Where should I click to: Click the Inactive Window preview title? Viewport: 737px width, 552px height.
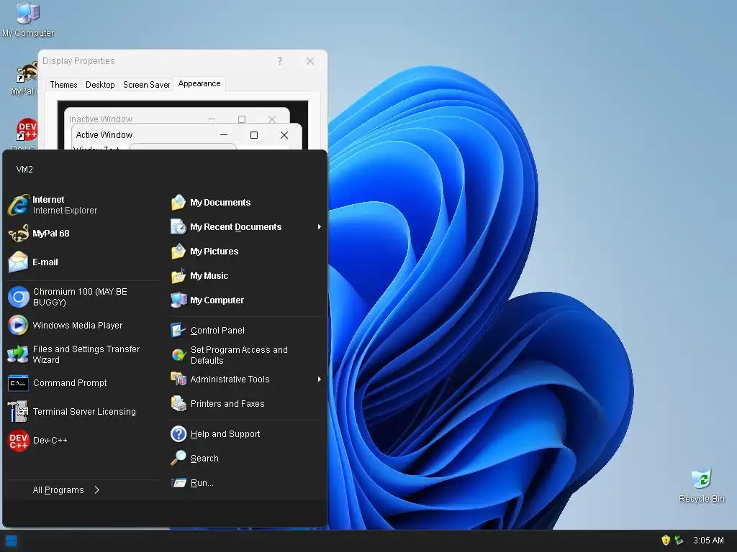(101, 119)
